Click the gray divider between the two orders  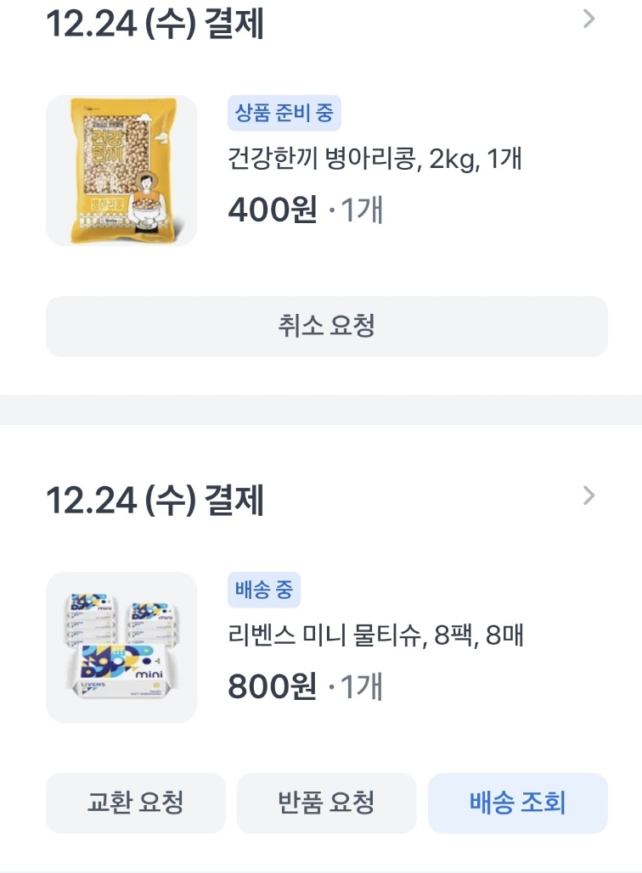point(321,410)
